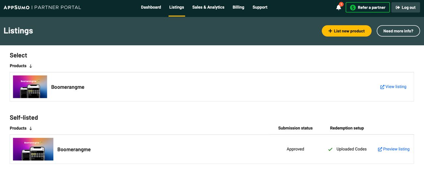424x179 pixels.
Task: Click the external-link icon beside View listing
Action: (x=382, y=87)
